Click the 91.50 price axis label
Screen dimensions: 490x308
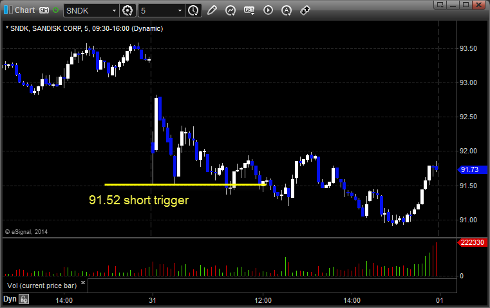tap(468, 186)
